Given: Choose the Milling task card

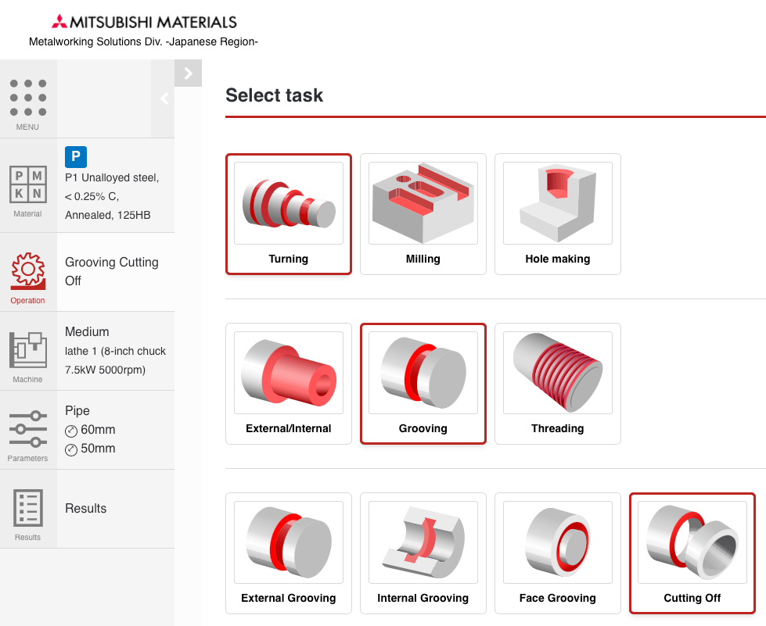Looking at the screenshot, I should coord(423,214).
